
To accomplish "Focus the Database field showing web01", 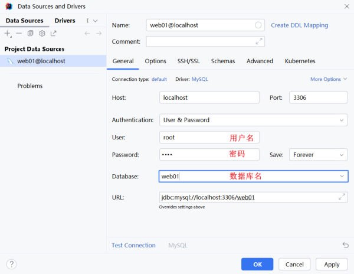I will [254, 176].
